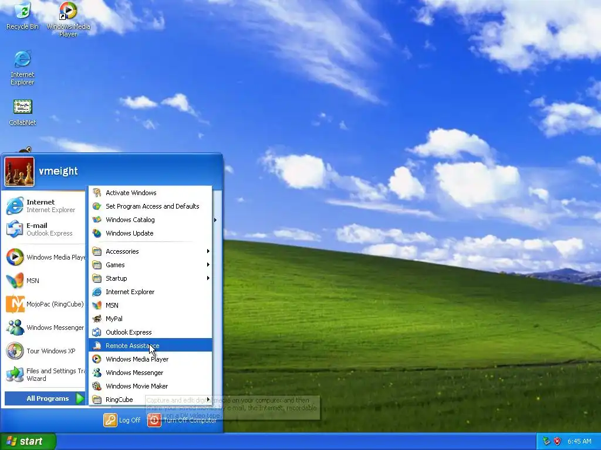
Task: Click the green All Programs arrow
Action: (x=79, y=398)
